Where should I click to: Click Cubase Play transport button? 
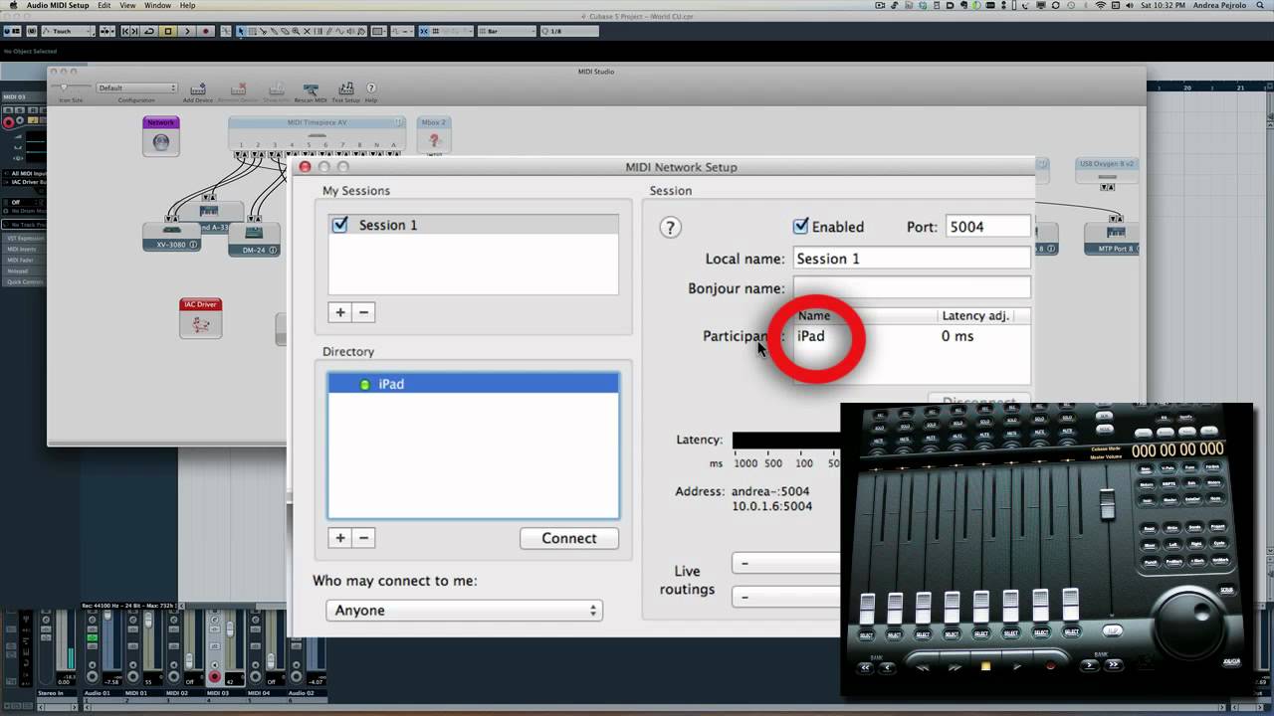pyautogui.click(x=187, y=32)
